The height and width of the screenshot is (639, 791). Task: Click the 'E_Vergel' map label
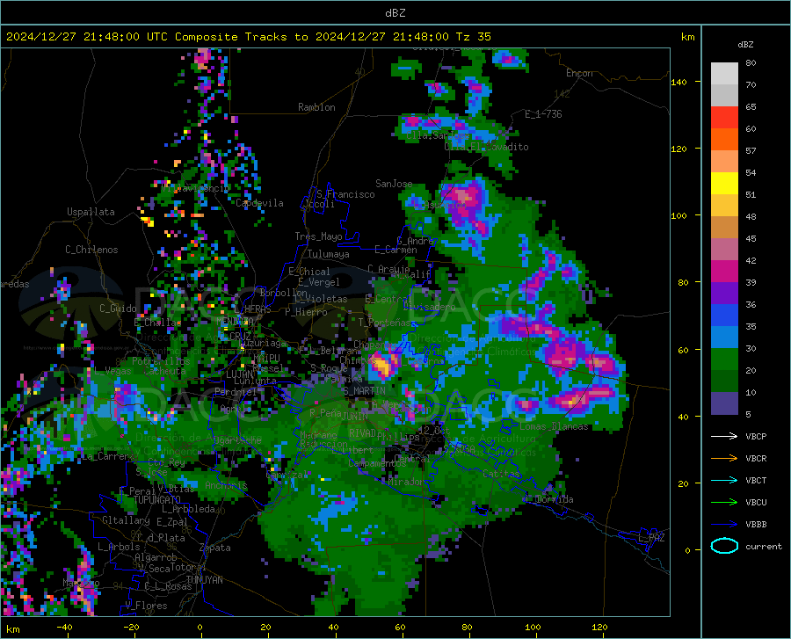point(319,282)
